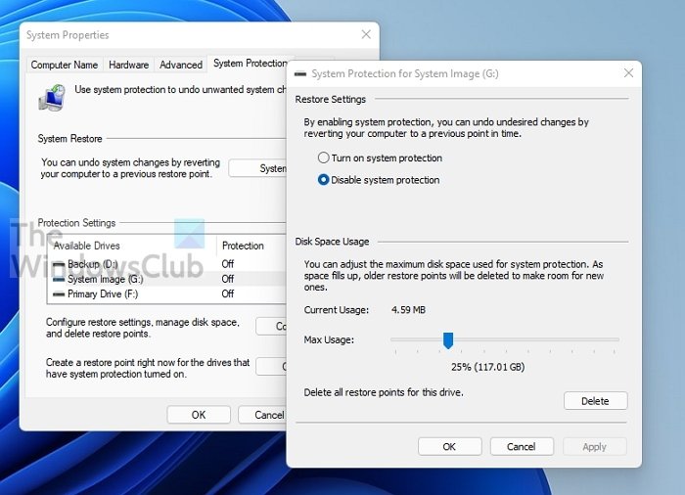
Task: Click the system protection computer shield icon
Action: pos(53,98)
